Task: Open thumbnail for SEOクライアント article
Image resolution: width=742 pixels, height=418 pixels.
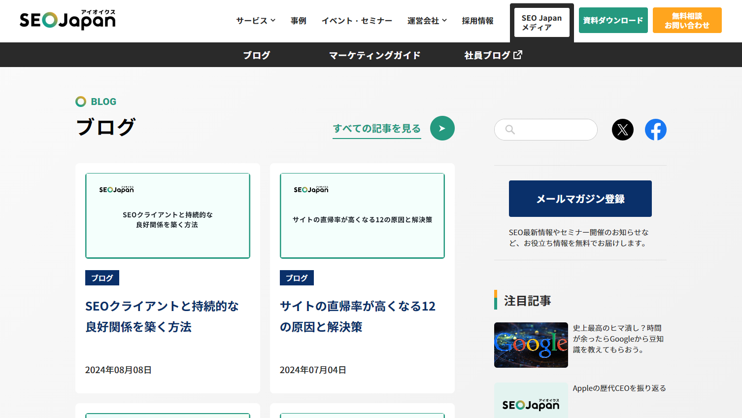Action: click(168, 216)
